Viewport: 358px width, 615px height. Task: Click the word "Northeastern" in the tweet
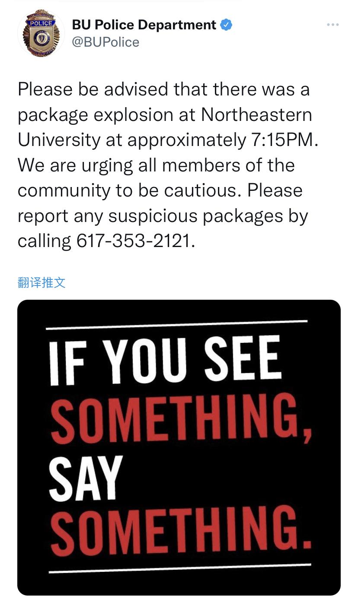[256, 115]
